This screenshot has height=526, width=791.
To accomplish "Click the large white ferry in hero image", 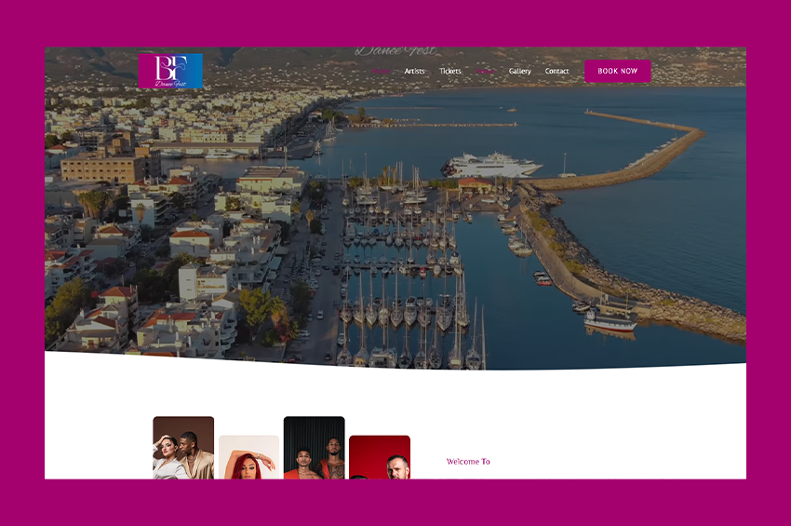I will (x=491, y=166).
